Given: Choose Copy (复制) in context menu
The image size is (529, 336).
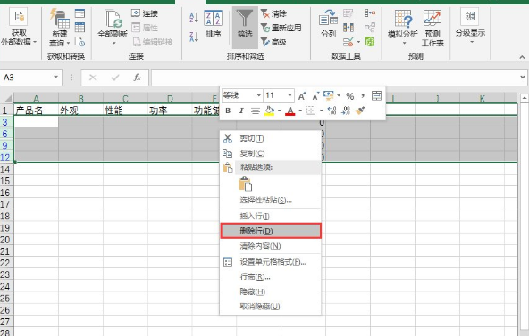Looking at the screenshot, I should (271, 153).
